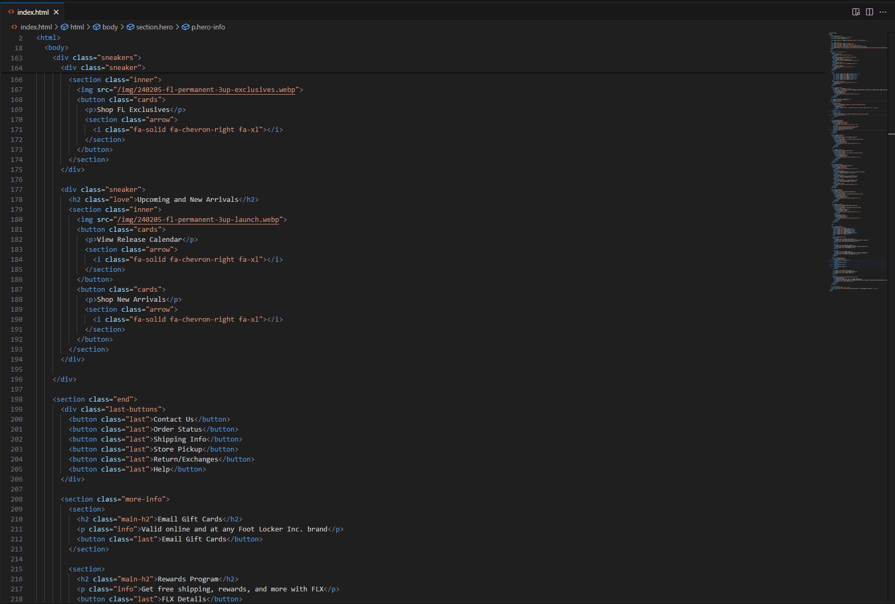Expand the body breadcrumb element
Viewport: 895px width, 604px height.
pos(110,27)
